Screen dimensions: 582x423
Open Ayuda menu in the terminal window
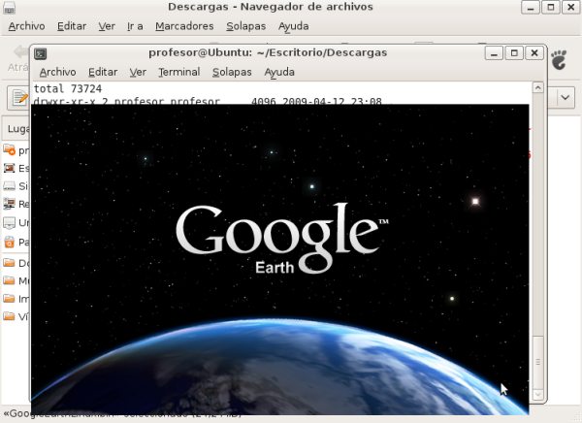[x=279, y=72]
